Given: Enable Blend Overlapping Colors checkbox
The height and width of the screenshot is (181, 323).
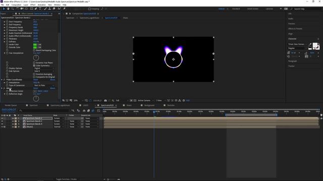Looking at the screenshot, I should tap(34, 50).
